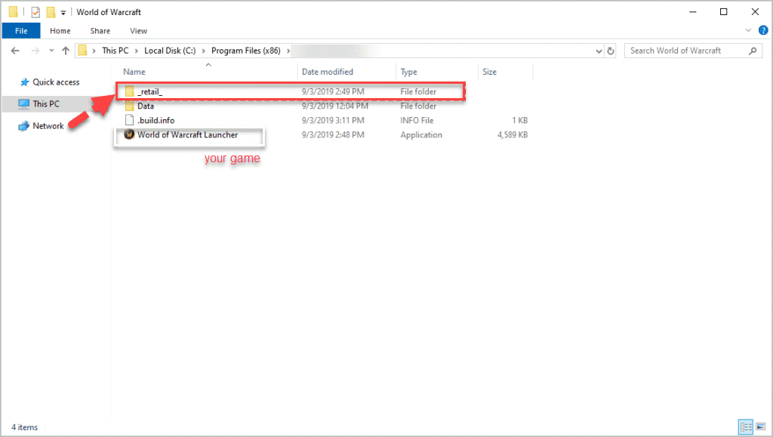Open Customize Quick Access Toolbar dropdown
773x437 pixels.
63,13
